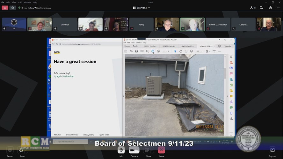Click the Acrobat Comment tool in right pane

pyautogui.click(x=231, y=96)
